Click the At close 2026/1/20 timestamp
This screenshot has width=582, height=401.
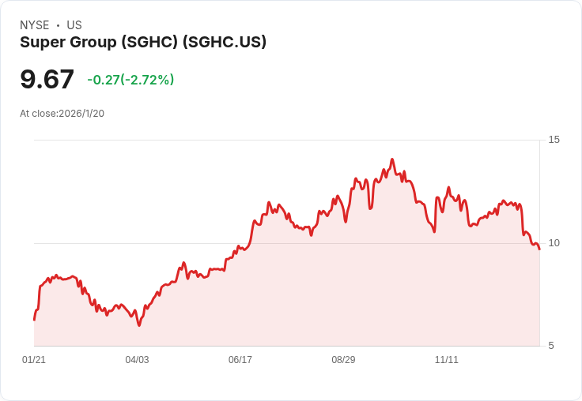click(x=62, y=113)
